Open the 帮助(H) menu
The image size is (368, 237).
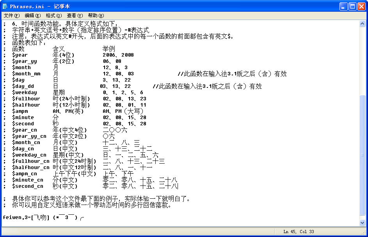point(96,16)
